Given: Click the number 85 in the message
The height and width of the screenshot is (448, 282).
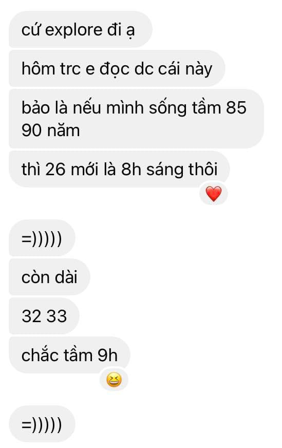Looking at the screenshot, I should tap(236, 108).
